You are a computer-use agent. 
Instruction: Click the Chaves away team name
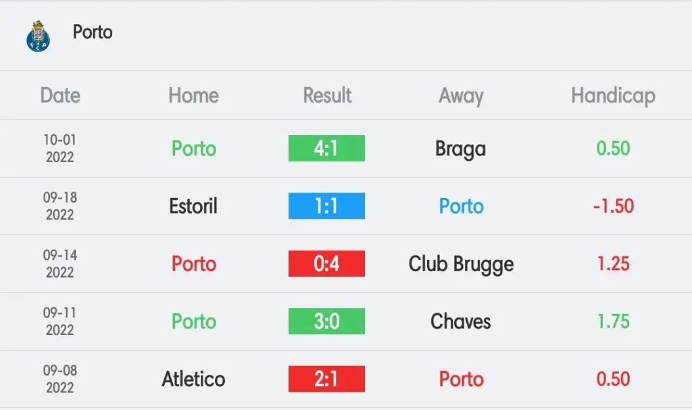coord(461,322)
